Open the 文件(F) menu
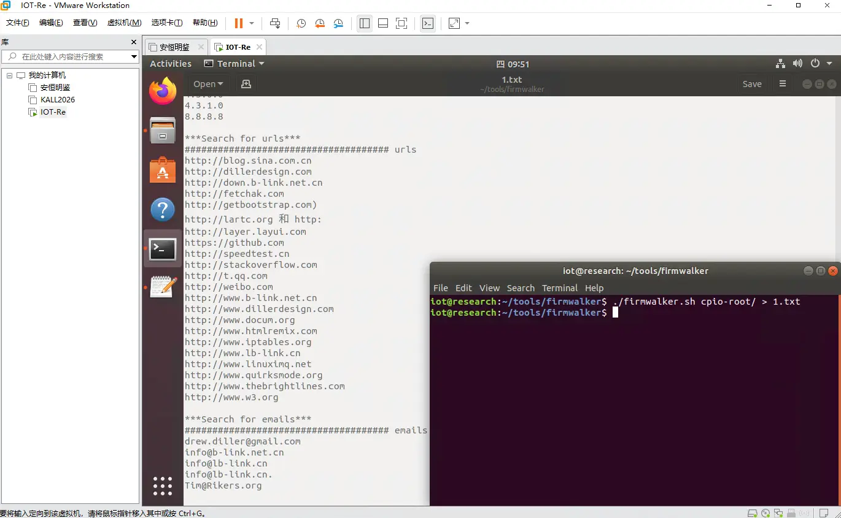Image resolution: width=841 pixels, height=518 pixels. click(x=18, y=23)
